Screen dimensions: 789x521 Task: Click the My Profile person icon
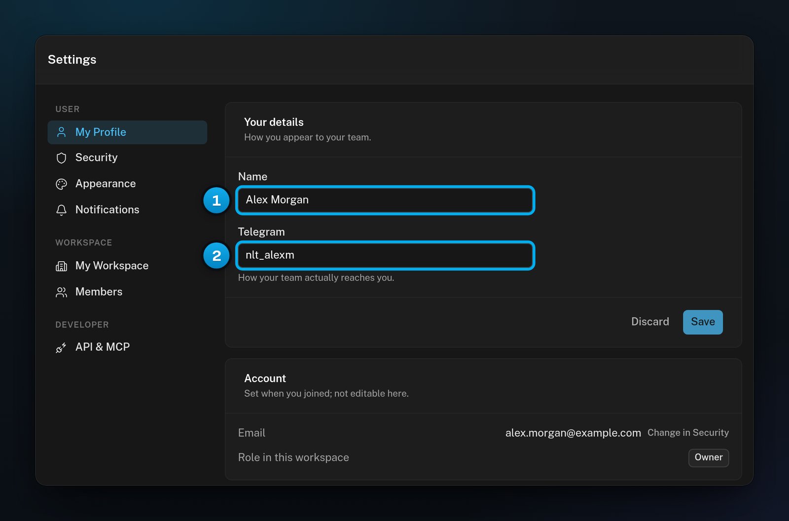coord(61,132)
